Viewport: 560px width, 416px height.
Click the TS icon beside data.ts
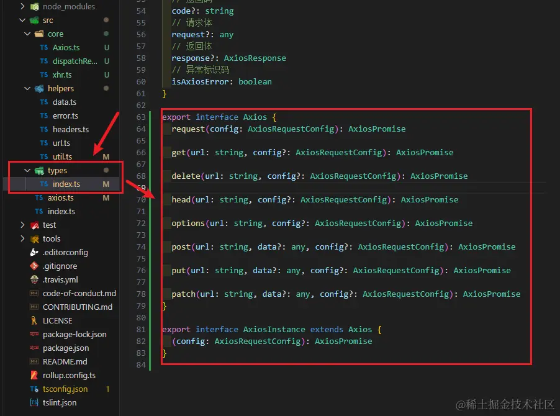click(44, 102)
